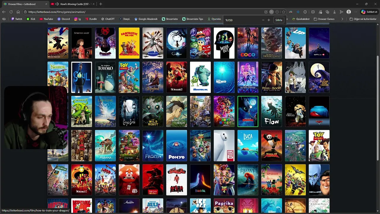The image size is (380, 214).
Task: Close the Howl's Moving Castle YouTube tab
Action: 94,4
